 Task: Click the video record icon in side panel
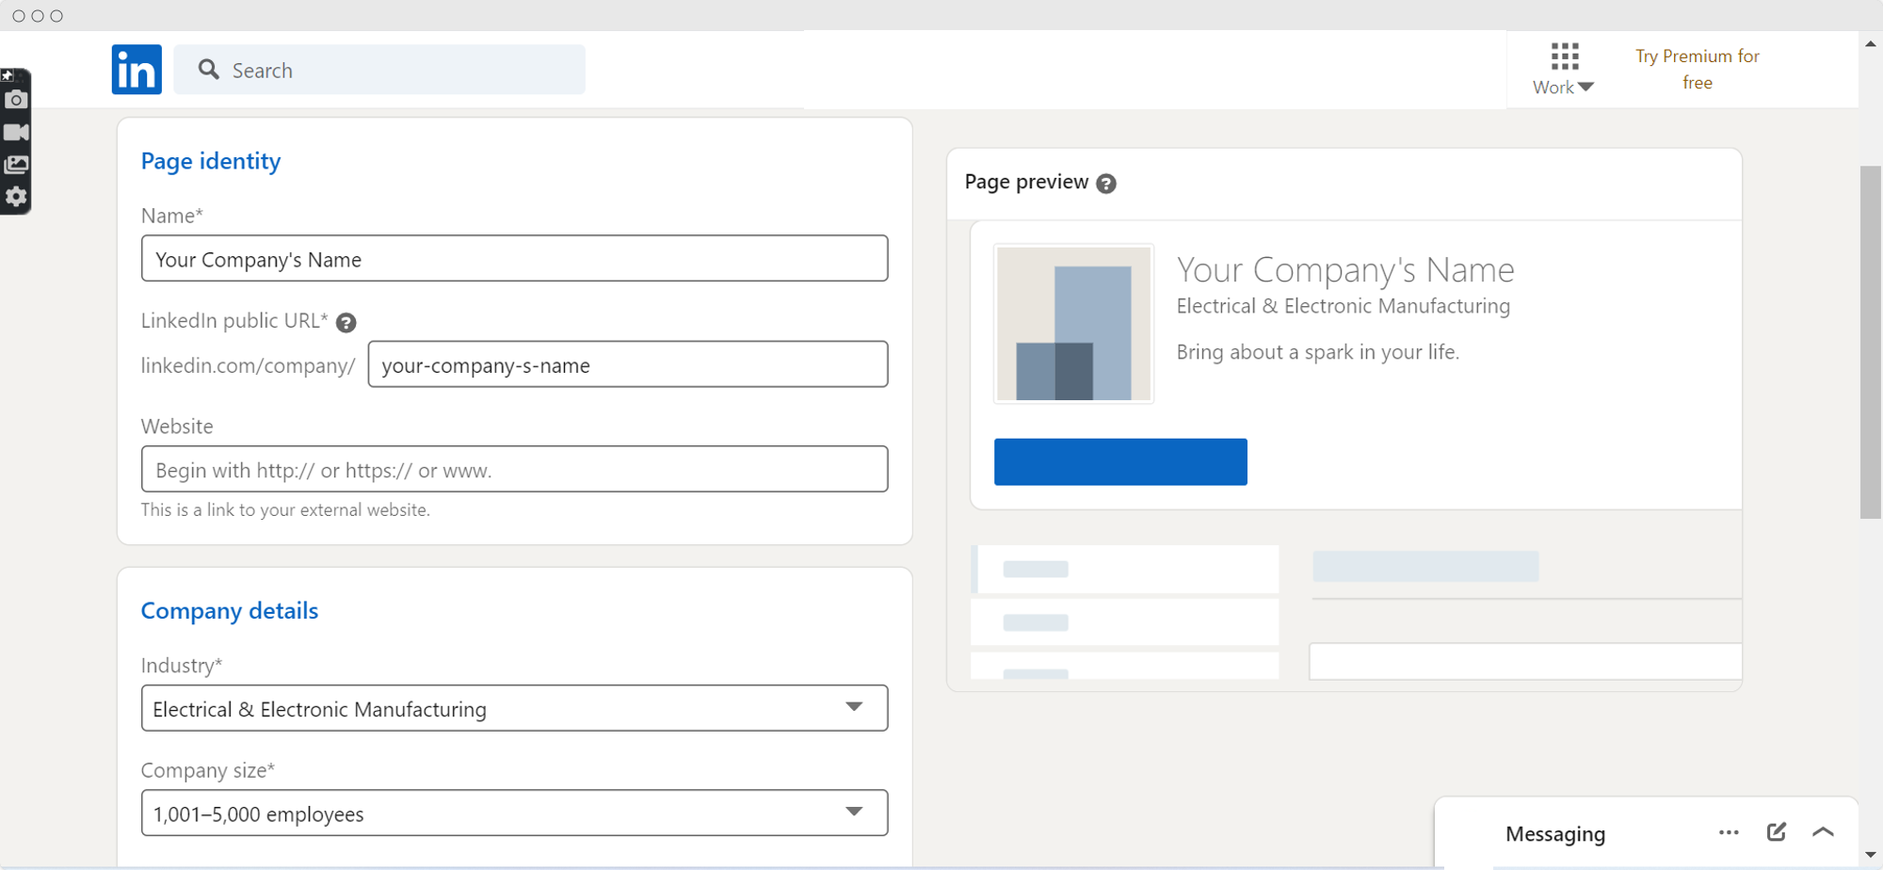16,133
